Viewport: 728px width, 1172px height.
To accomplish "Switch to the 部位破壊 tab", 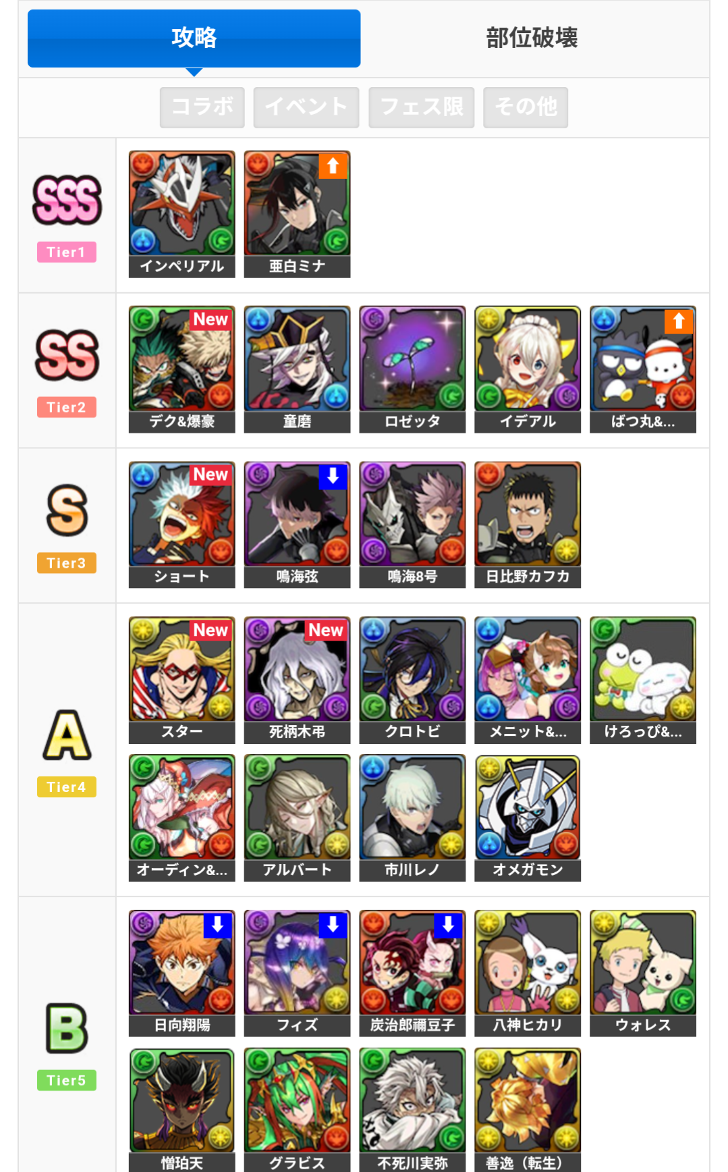I will [532, 38].
